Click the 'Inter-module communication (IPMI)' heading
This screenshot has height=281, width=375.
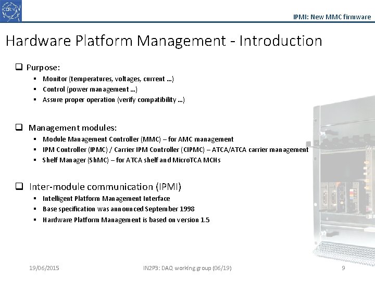click(105, 187)
